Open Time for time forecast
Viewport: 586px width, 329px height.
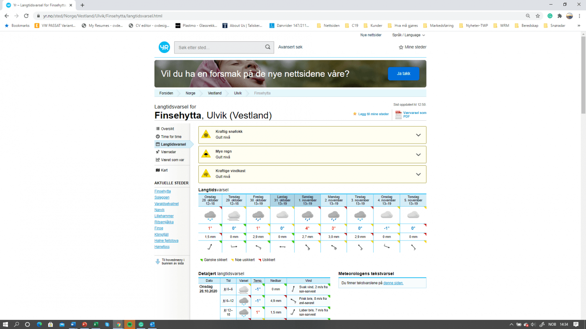(171, 137)
